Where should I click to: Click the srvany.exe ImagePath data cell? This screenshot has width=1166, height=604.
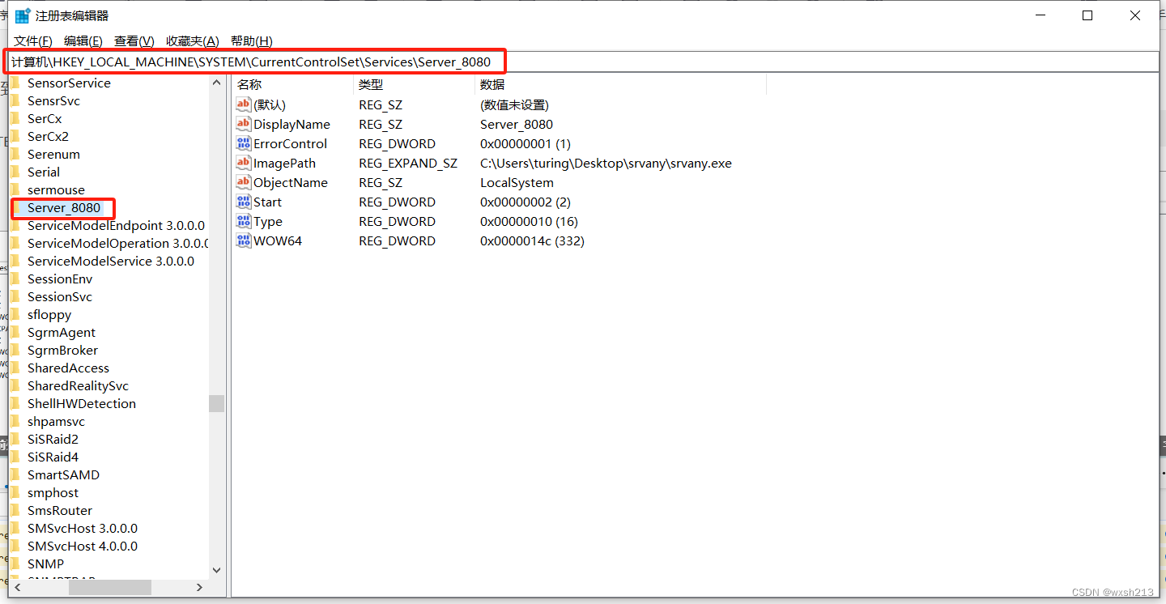coord(606,163)
